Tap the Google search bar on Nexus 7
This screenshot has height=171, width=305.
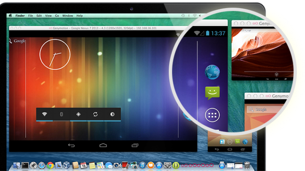tap(17, 41)
